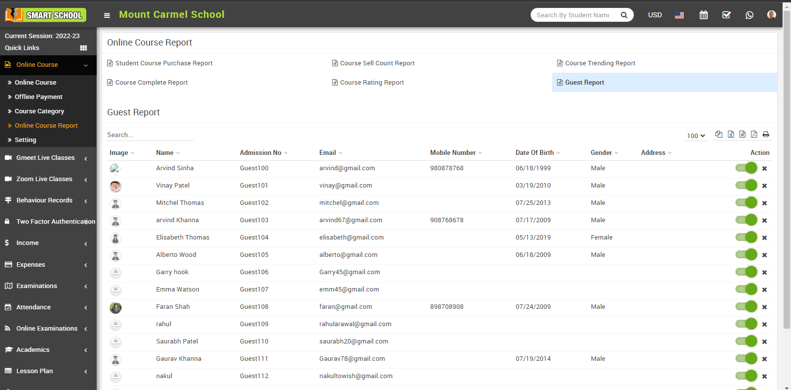
Task: Open the Student Course Purchase Report link
Action: [164, 63]
